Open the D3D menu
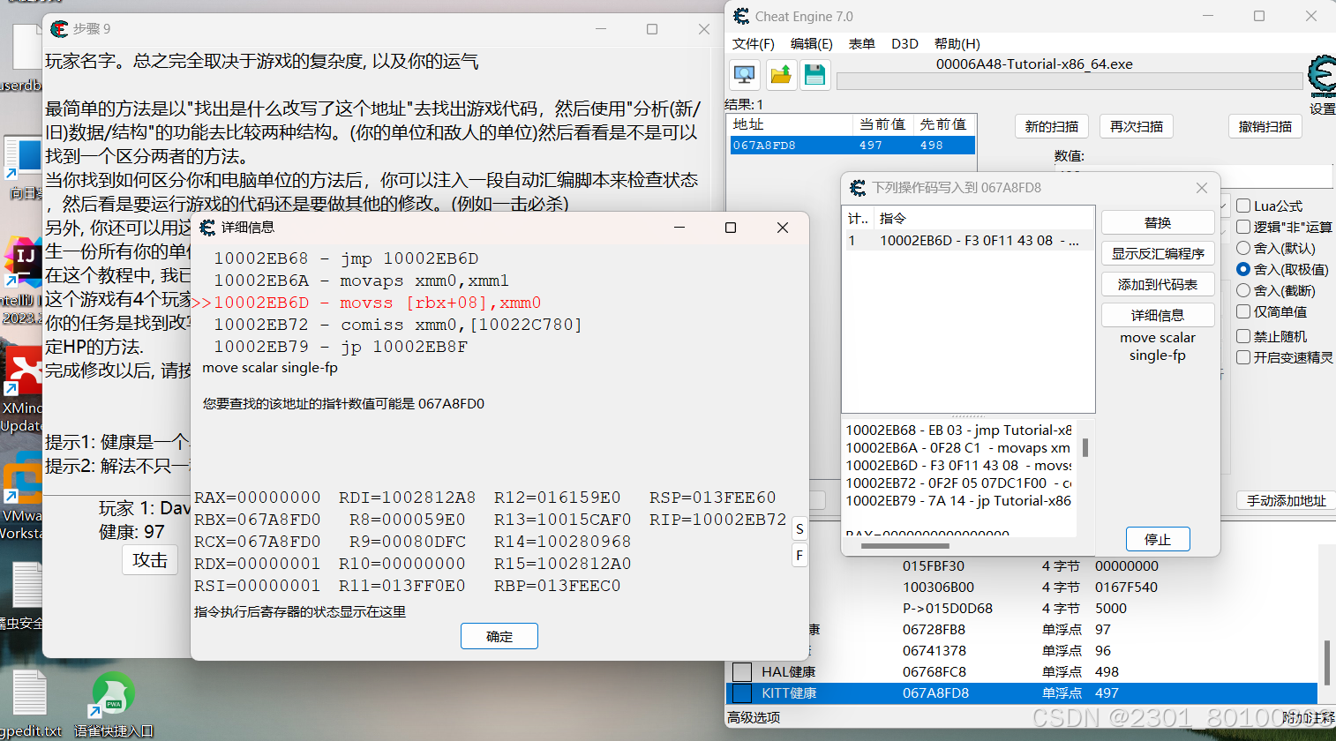This screenshot has height=741, width=1336. pyautogui.click(x=904, y=43)
